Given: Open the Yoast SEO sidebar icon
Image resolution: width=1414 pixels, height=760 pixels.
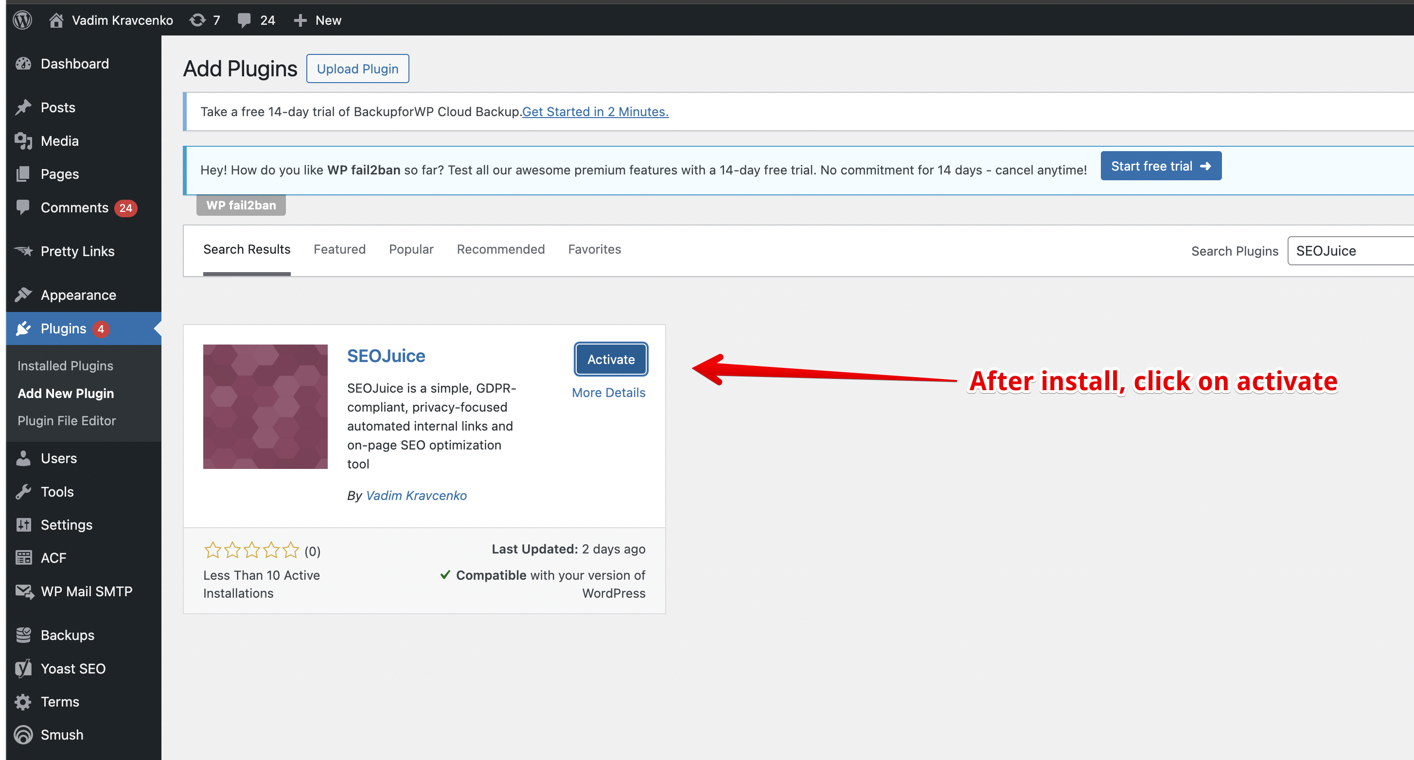Looking at the screenshot, I should 24,668.
